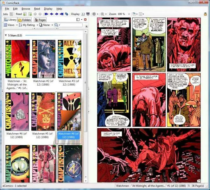Click the blue bookmark tag icon
Viewport: 210px width, 190px height.
[67, 14]
